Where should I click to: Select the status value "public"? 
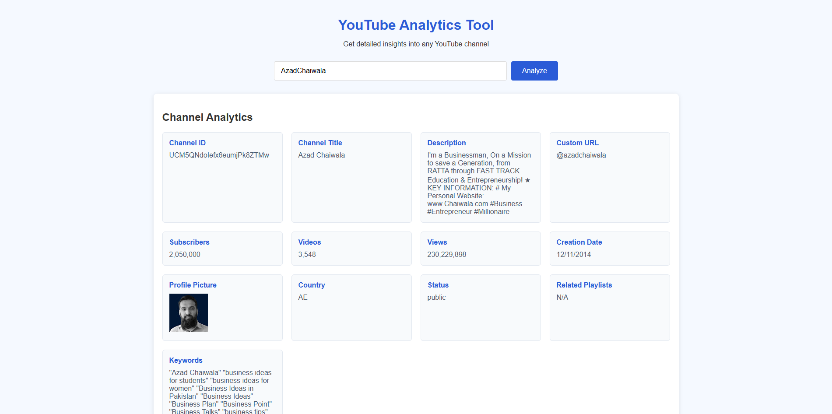pos(436,297)
